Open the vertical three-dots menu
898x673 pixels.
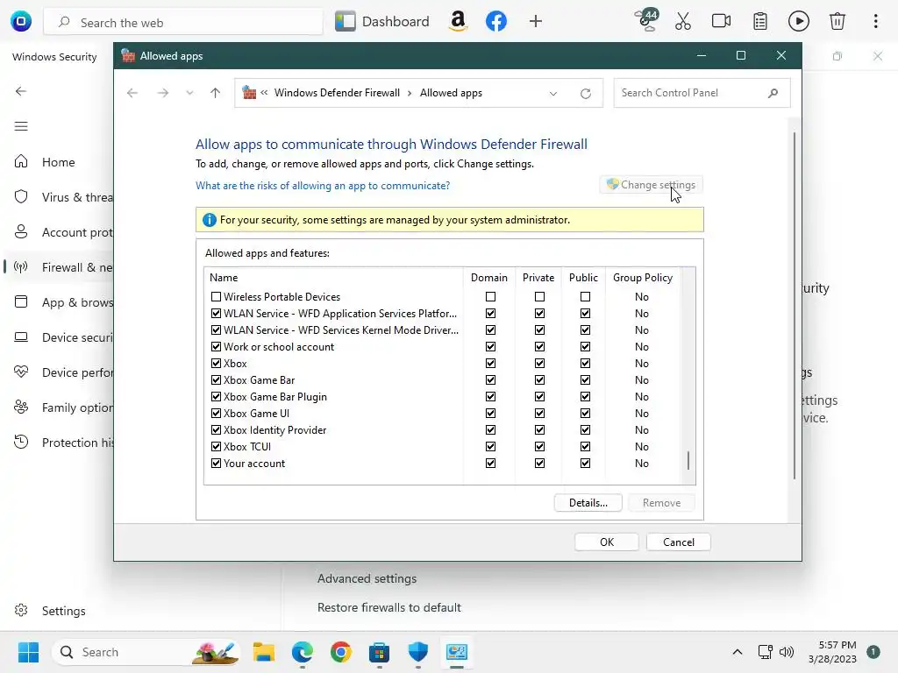[x=876, y=22]
